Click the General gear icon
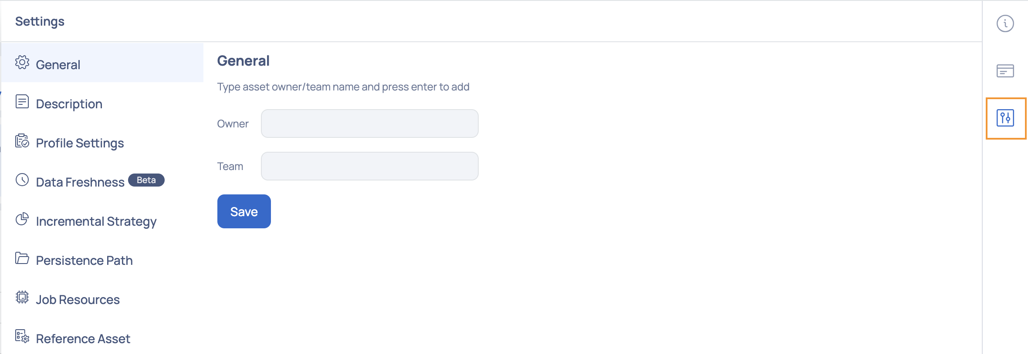Viewport: 1028px width, 354px height. tap(22, 63)
